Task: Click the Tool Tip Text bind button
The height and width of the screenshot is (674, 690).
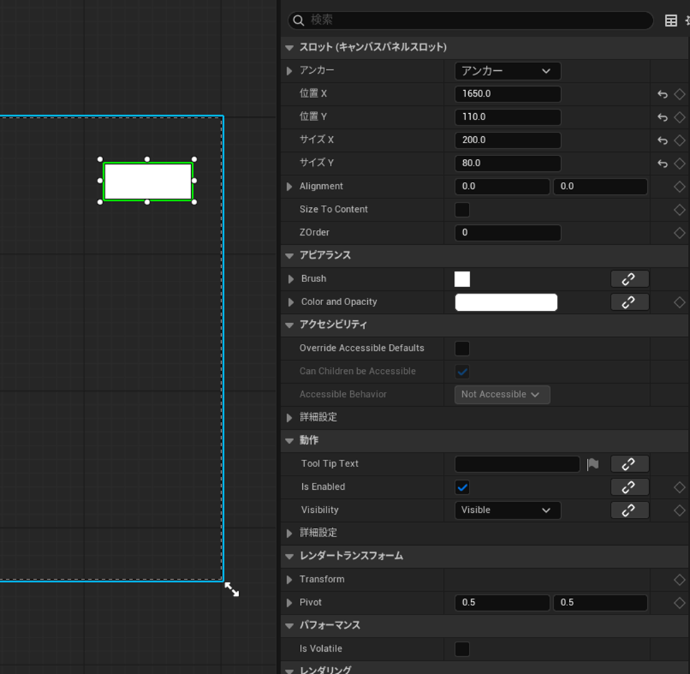Action: coord(629,464)
